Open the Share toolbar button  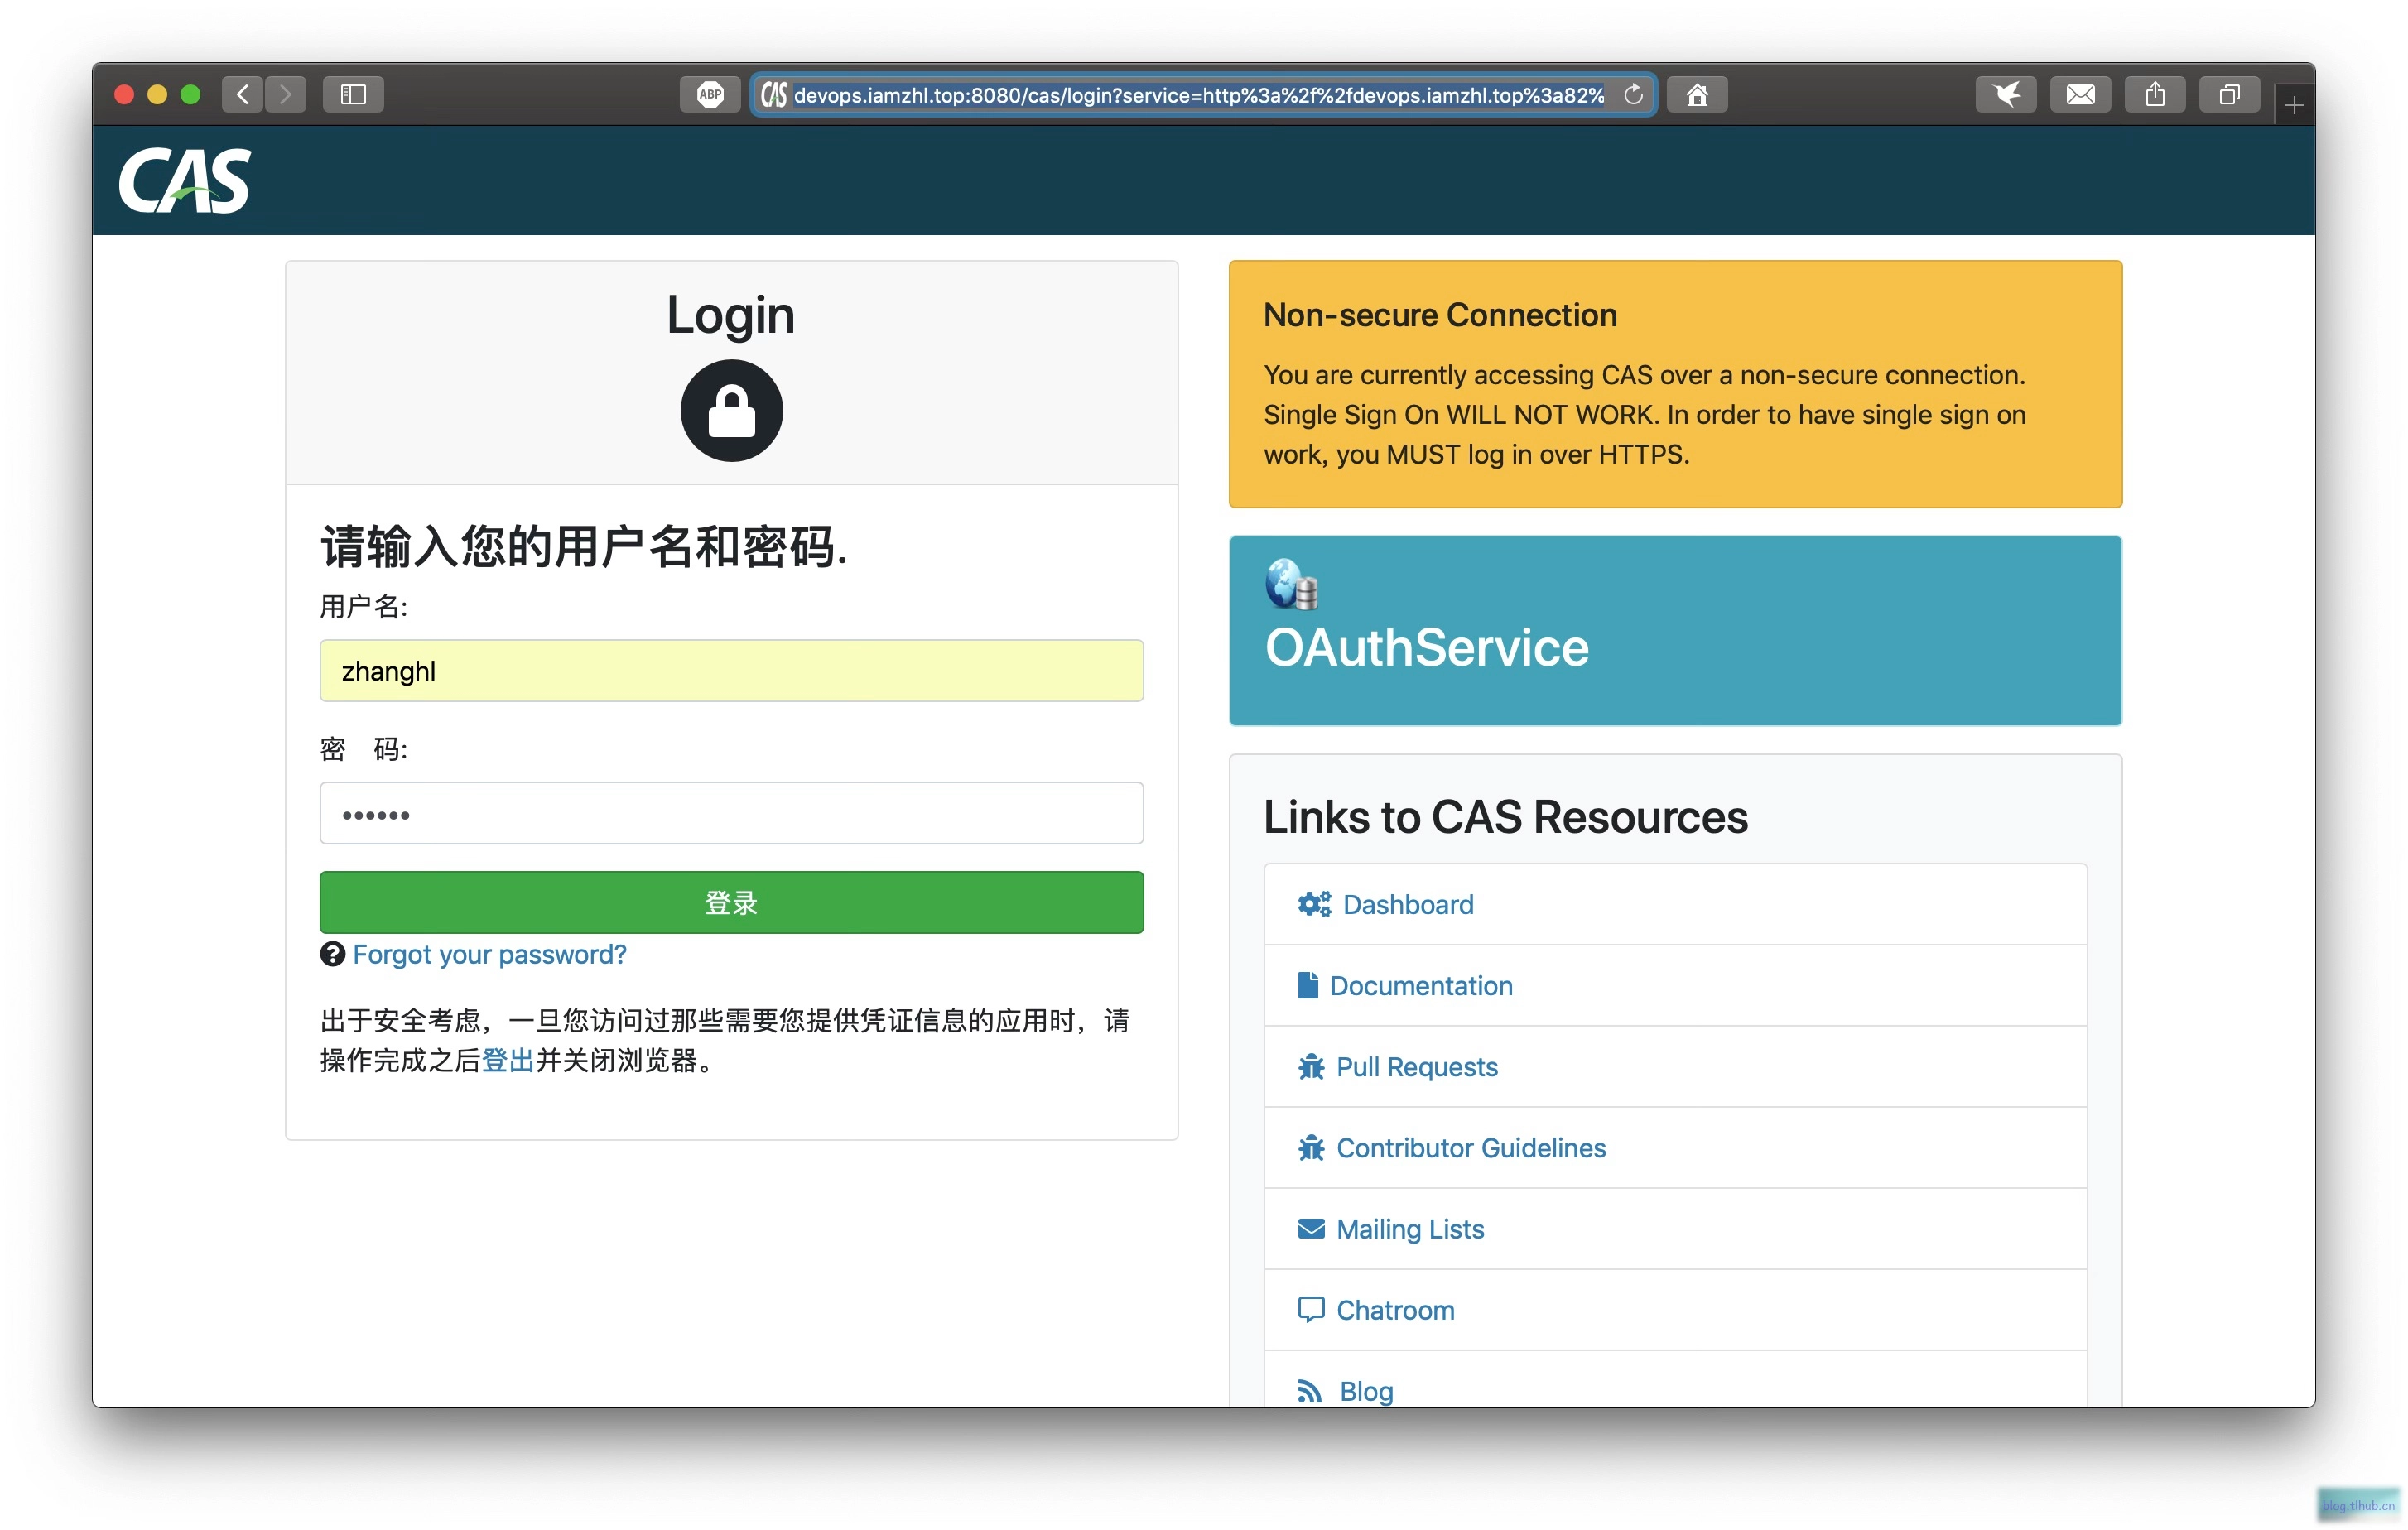tap(2155, 94)
